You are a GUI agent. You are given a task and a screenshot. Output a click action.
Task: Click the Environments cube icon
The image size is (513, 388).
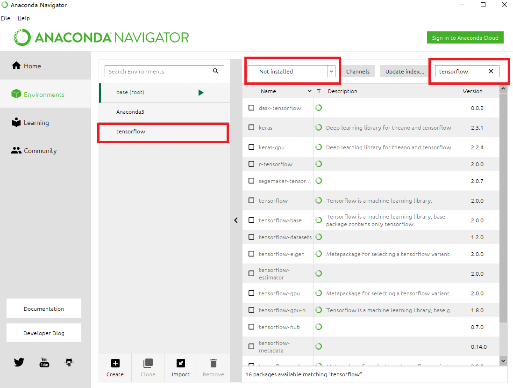click(x=16, y=94)
